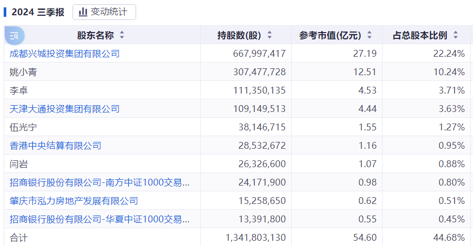The image size is (473, 246).
Task: Click the ratio 10.24%
Action: pyautogui.click(x=449, y=72)
